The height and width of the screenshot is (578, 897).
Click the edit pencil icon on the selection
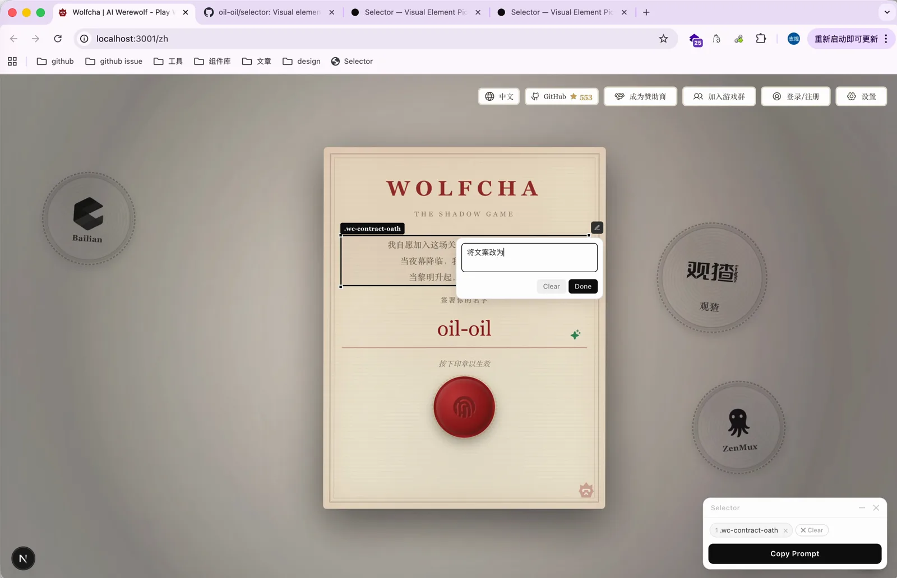click(597, 228)
